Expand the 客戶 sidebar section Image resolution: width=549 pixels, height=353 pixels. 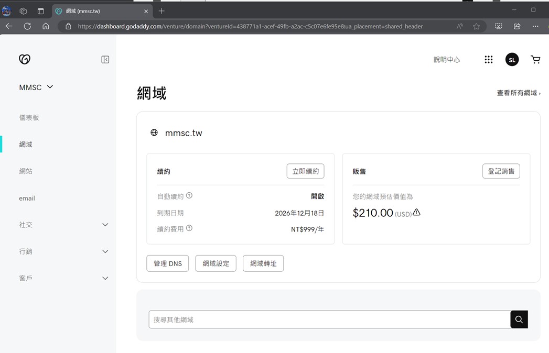(x=105, y=278)
